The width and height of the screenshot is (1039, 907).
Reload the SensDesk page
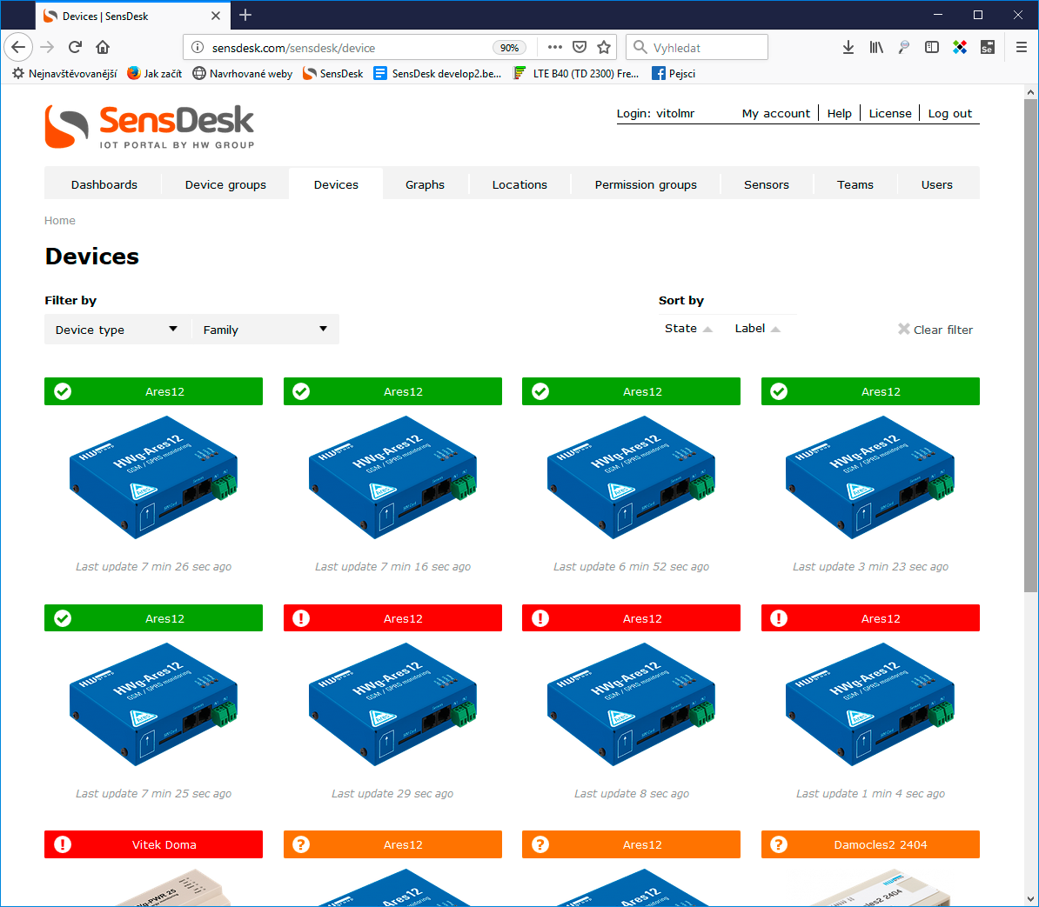pos(75,47)
